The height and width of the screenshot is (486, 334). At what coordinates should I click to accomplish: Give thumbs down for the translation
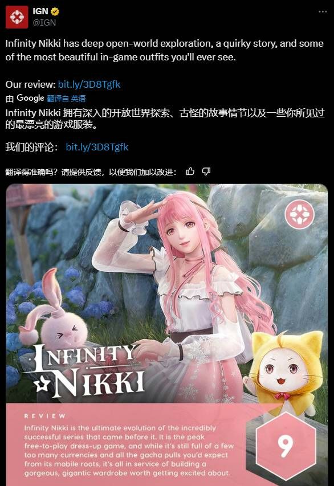(x=206, y=171)
